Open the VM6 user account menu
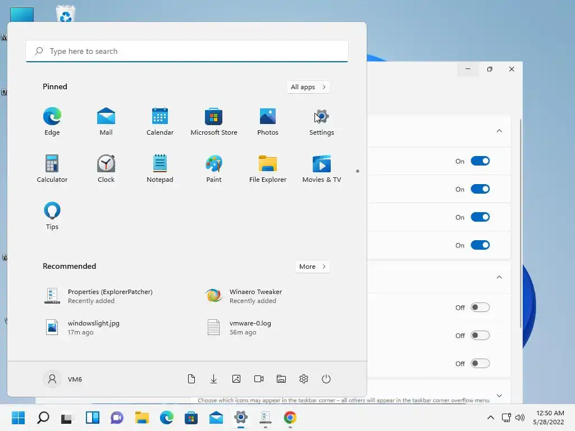Image resolution: width=575 pixels, height=431 pixels. (63, 379)
